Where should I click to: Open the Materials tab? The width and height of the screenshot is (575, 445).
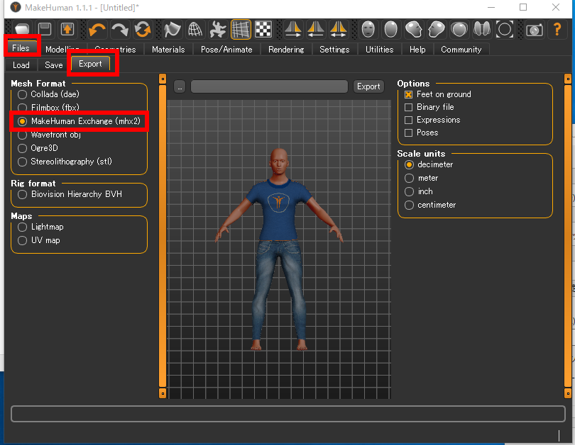[168, 50]
